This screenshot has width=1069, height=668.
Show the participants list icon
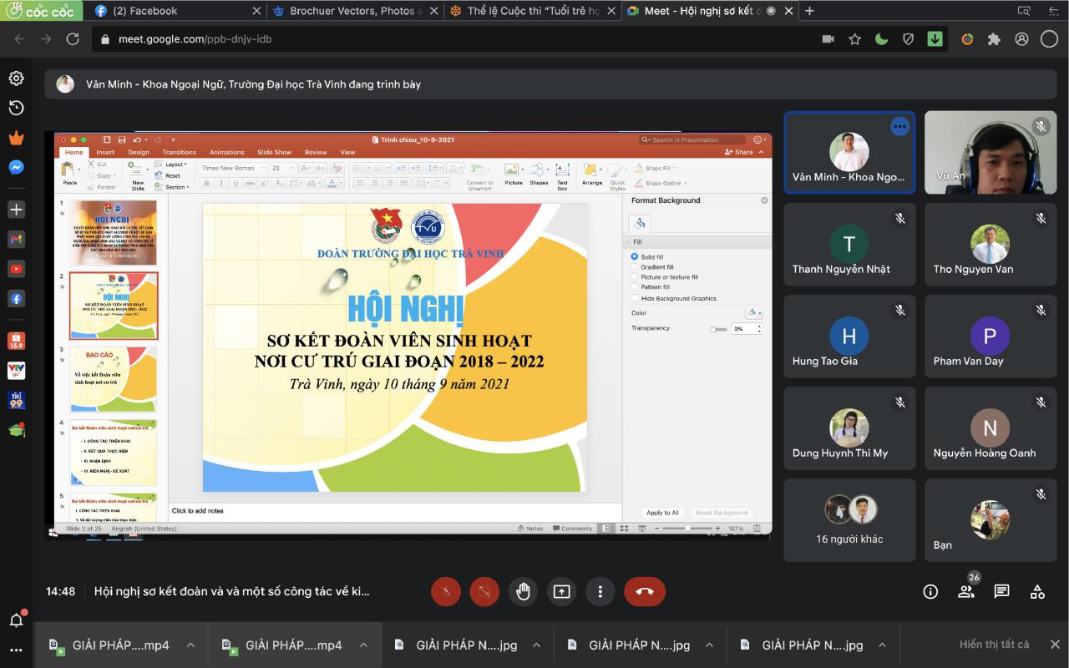966,591
